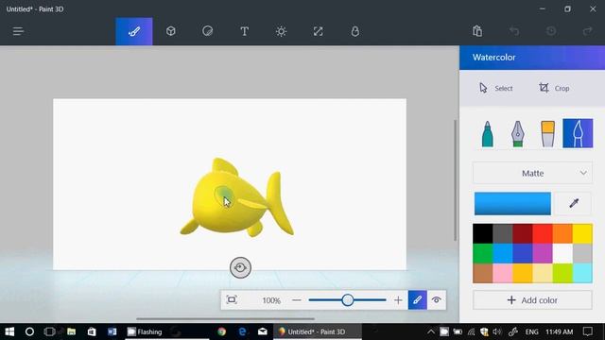Open Word from the taskbar
The width and height of the screenshot is (605, 340).
pyautogui.click(x=112, y=331)
